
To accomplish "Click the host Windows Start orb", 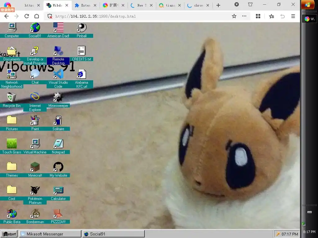I will coord(307,5).
